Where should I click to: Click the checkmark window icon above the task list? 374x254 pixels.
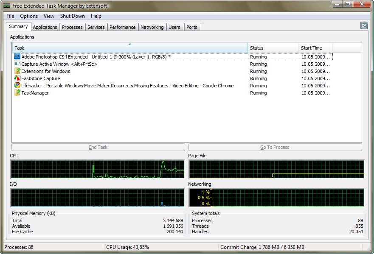click(x=364, y=25)
